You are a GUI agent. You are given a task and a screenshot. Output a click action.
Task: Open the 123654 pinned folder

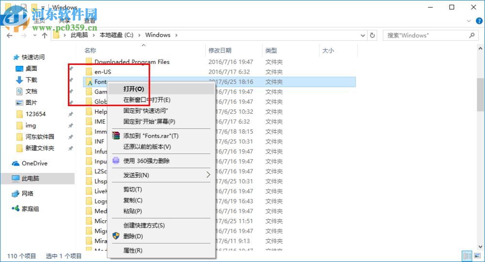coord(35,114)
